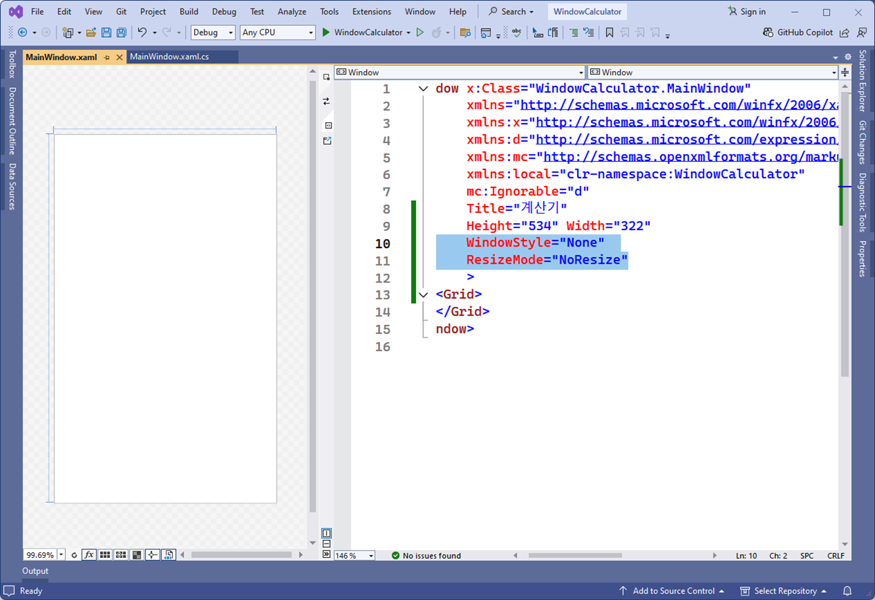Click Select Repository in the status bar
Screen dimensions: 875x600
(783, 591)
